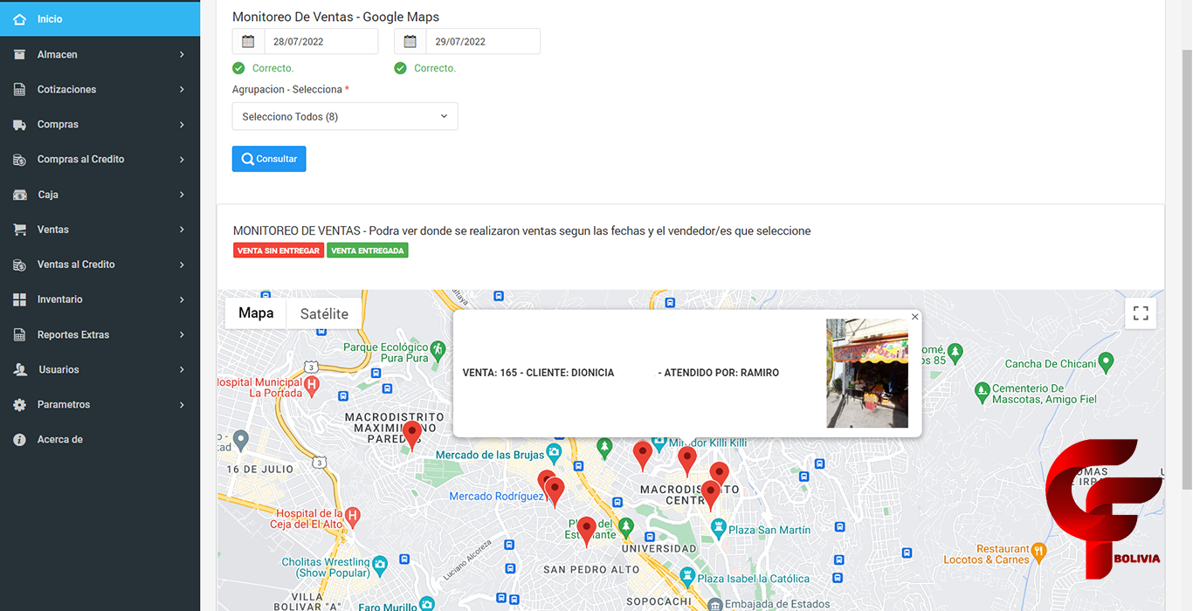
Task: Expand the Inventario sidebar section
Action: click(x=100, y=299)
